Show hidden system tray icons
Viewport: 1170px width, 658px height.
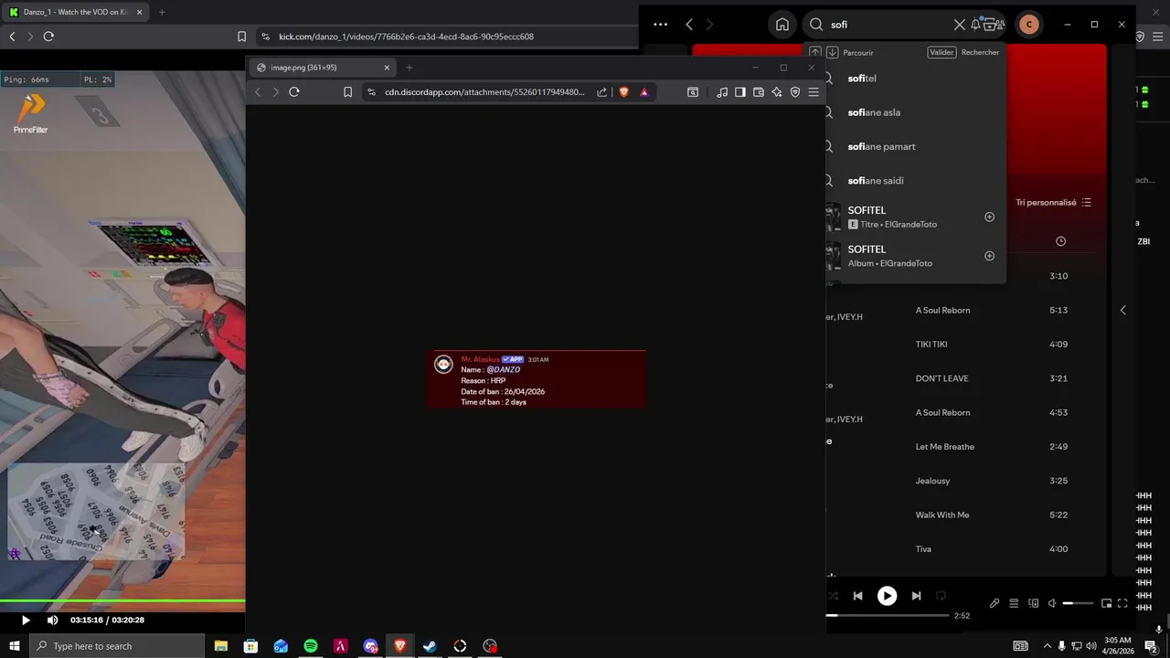tap(1048, 646)
